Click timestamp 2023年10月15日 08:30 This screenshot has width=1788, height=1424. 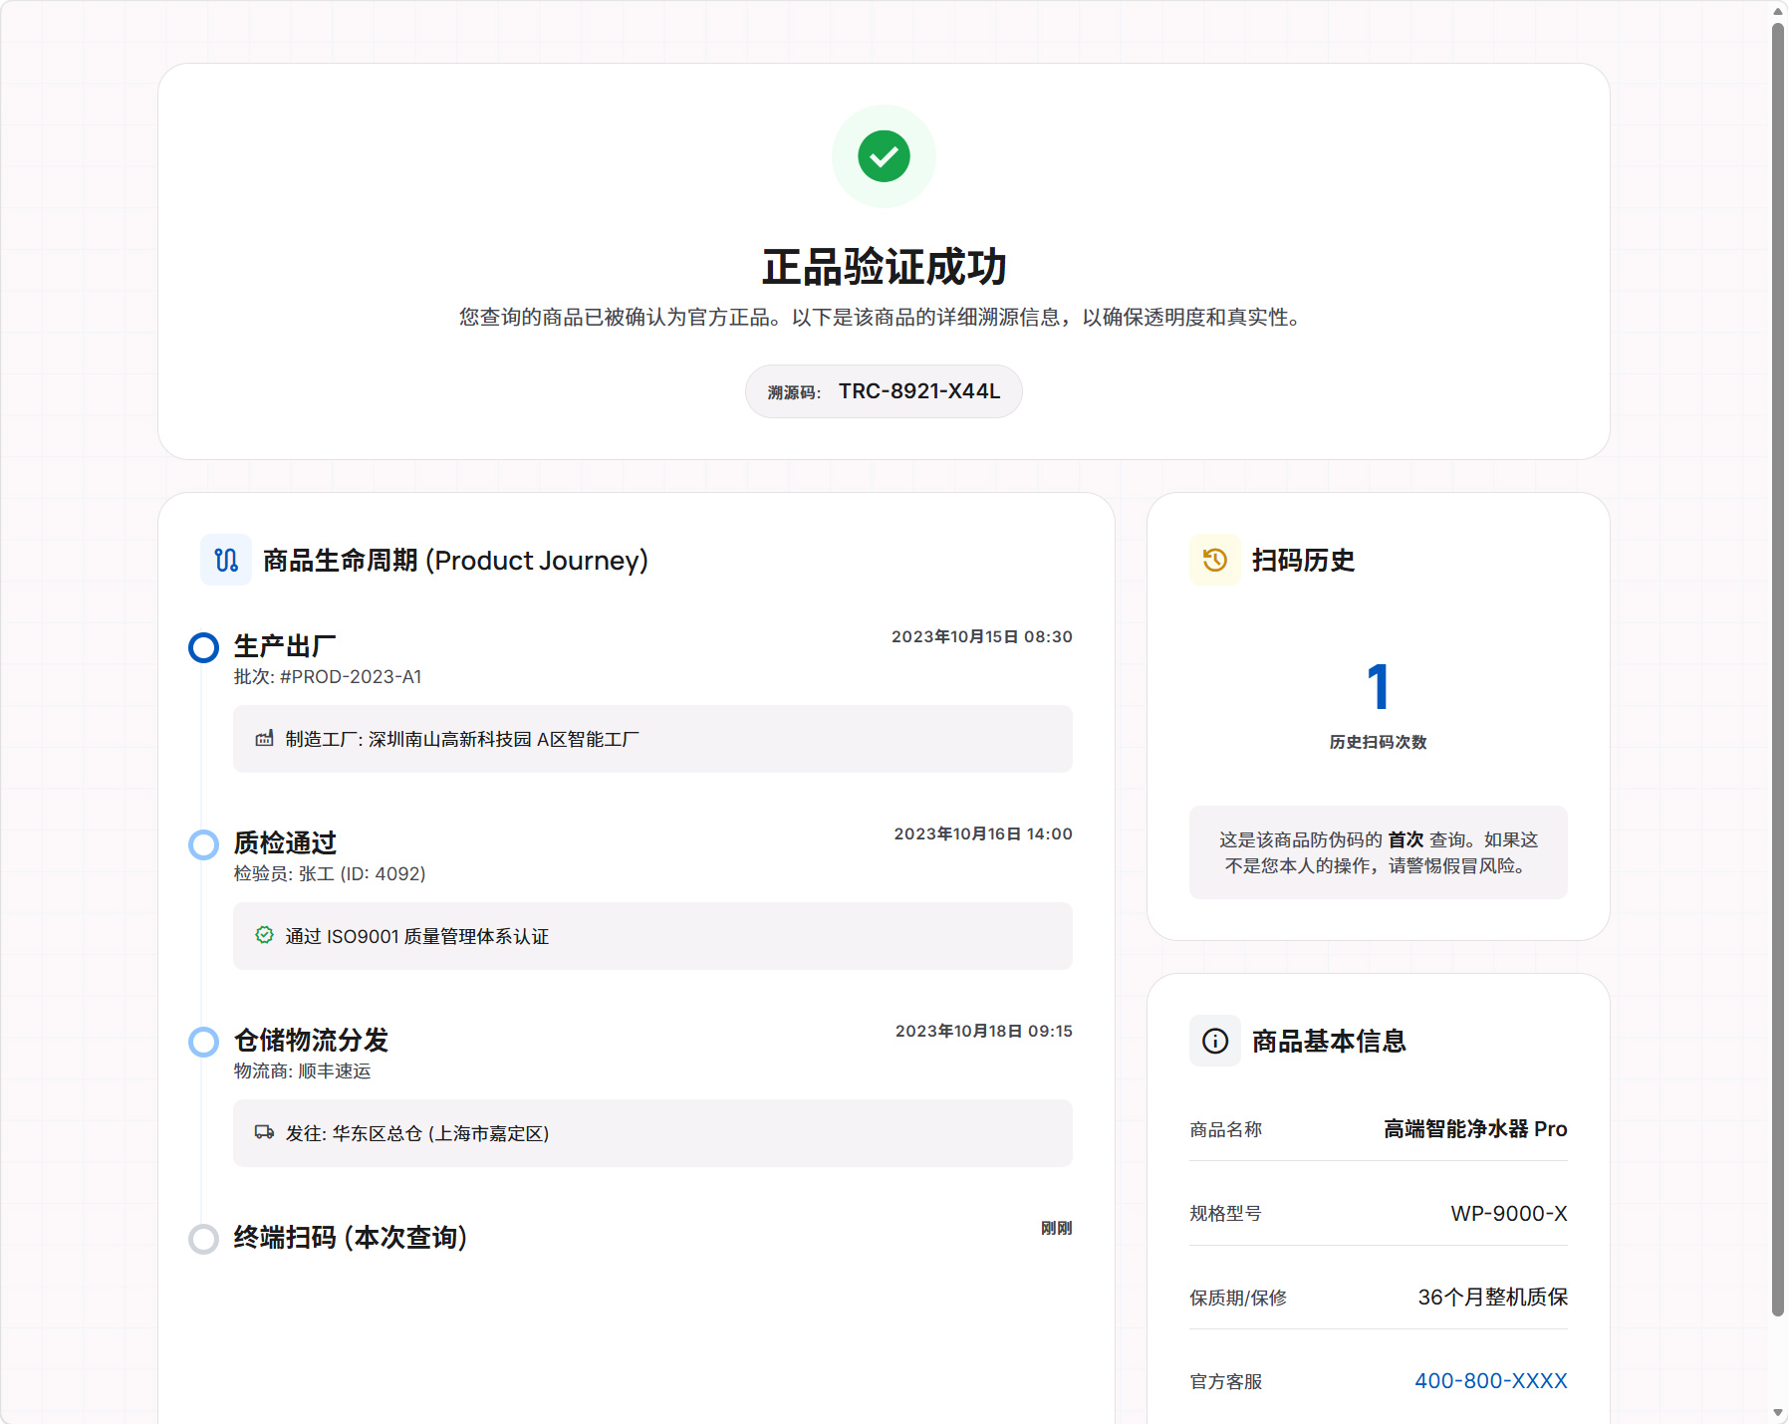(x=982, y=637)
